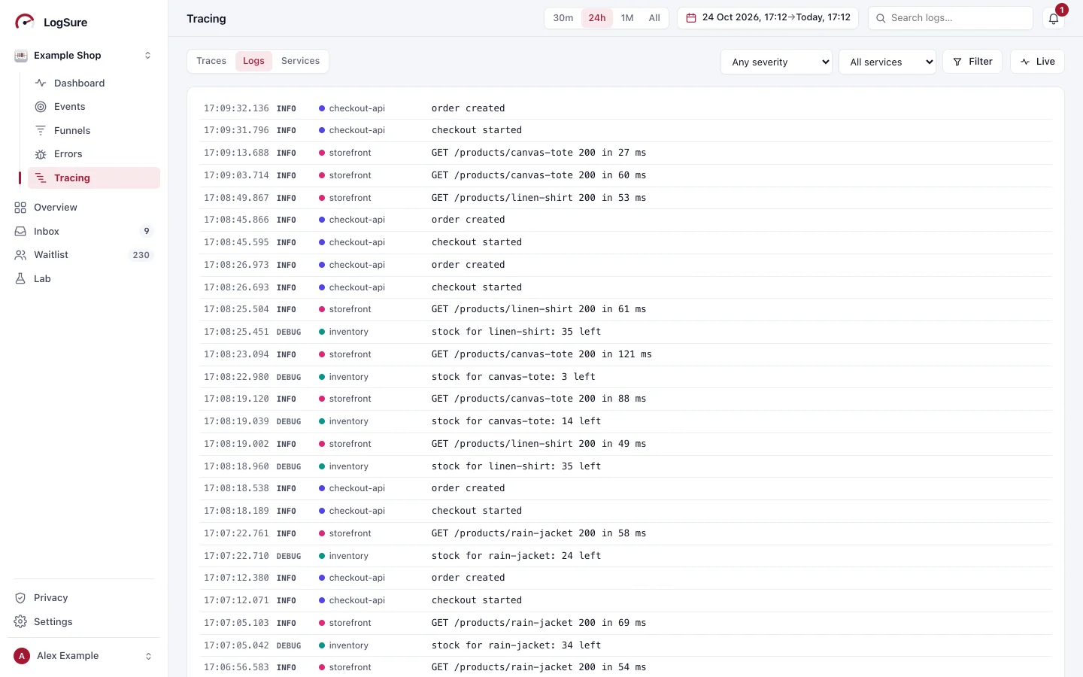Click the Lab flask icon

[x=20, y=279]
